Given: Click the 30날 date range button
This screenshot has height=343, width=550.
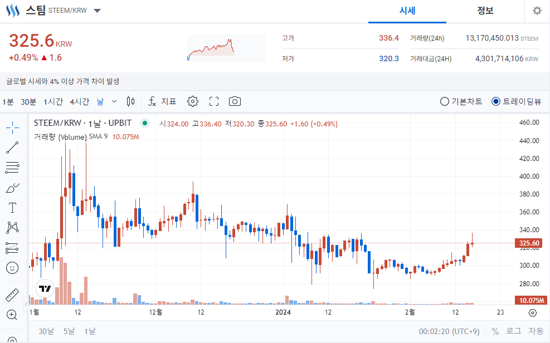Looking at the screenshot, I should coord(46,331).
